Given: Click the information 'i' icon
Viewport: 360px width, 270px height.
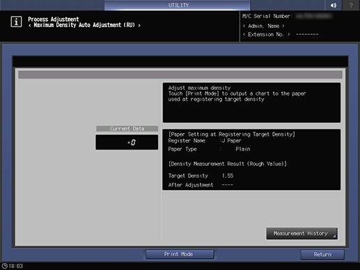Looking at the screenshot, I should coord(16,22).
